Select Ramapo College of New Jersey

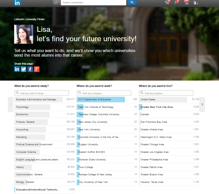click(x=107, y=175)
